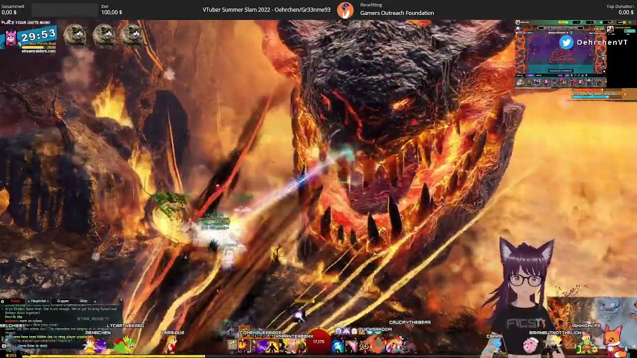Image resolution: width=637 pixels, height=358 pixels.
Task: Click the IAMHIGHLIFE name label
Action: click(x=586, y=326)
